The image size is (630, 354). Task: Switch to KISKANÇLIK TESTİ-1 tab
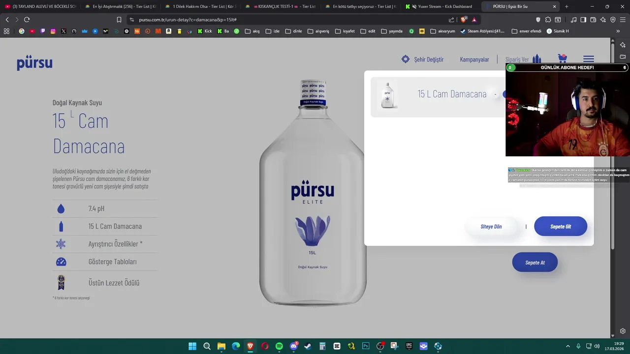coord(281,6)
